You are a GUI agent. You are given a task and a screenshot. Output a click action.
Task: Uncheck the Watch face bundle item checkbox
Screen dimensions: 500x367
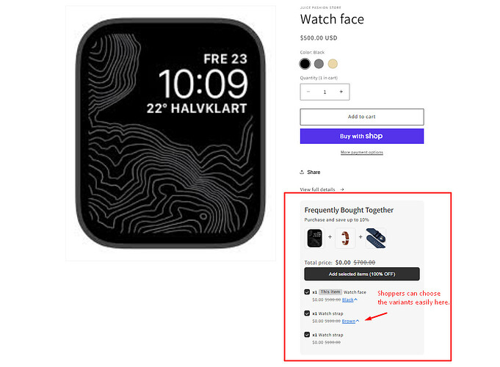[307, 291]
